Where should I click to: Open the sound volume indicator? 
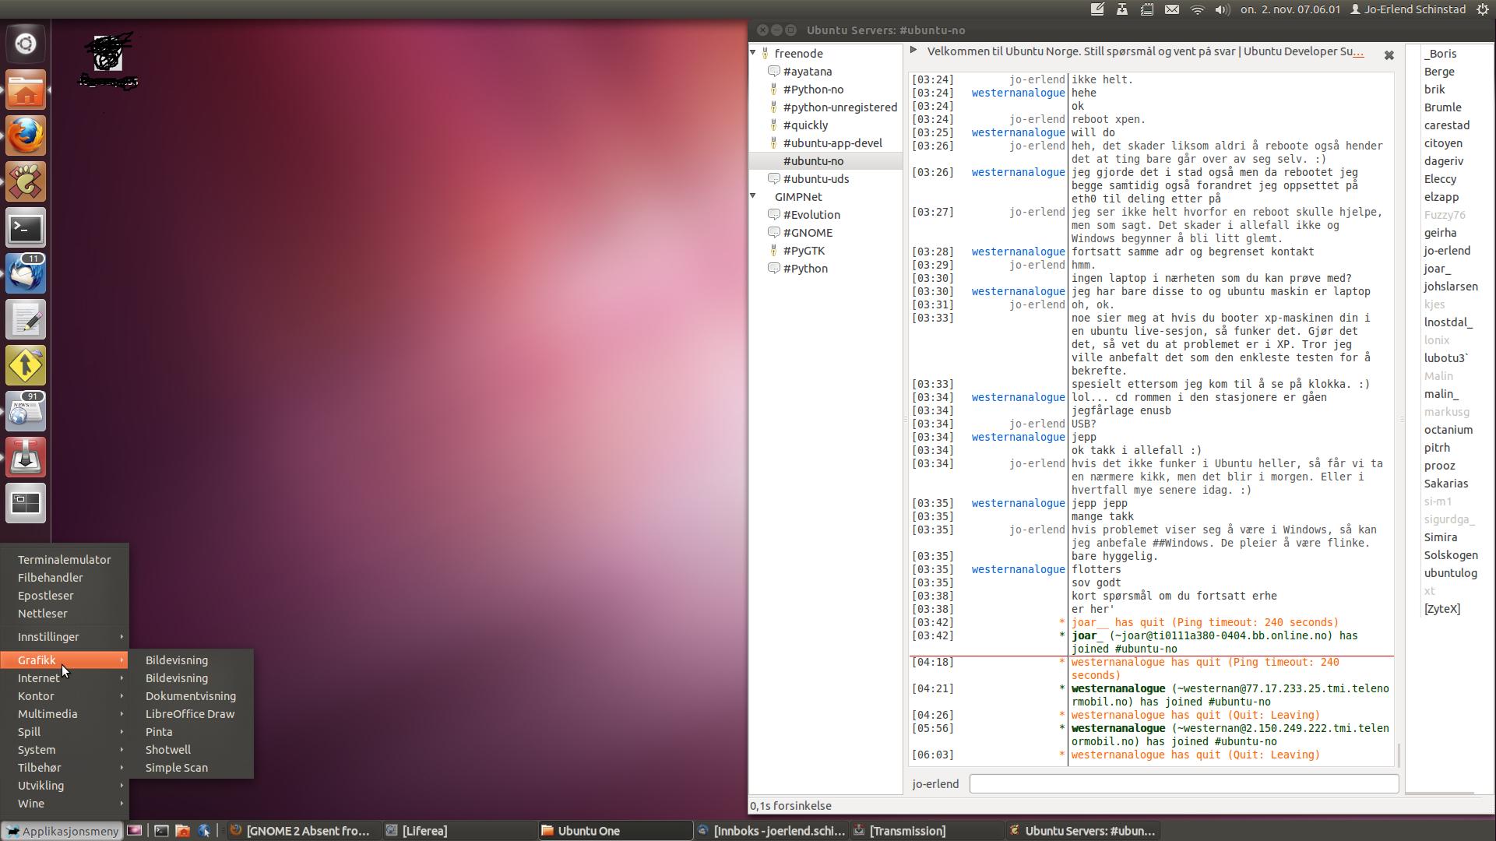coord(1223,9)
